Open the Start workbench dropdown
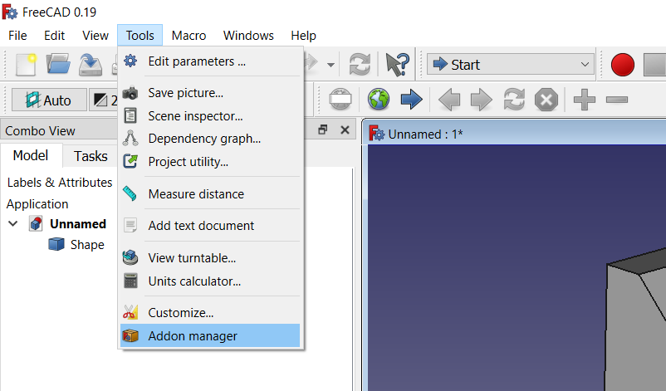The height and width of the screenshot is (391, 666). point(511,65)
